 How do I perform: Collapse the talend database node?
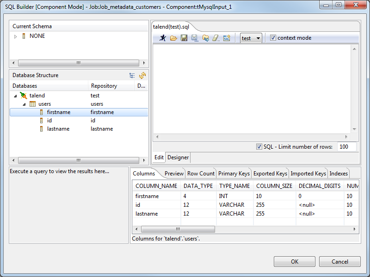pyautogui.click(x=15, y=95)
